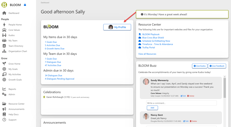The height and width of the screenshot is (127, 231).
Task: Open the '1 Goals Due' link under My Items
Action: click(51, 42)
